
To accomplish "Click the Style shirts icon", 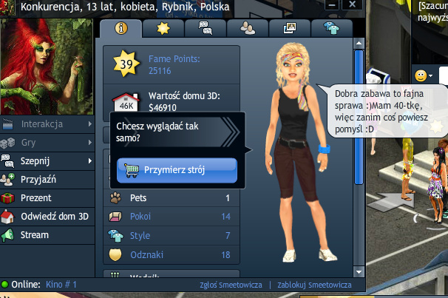I will click(x=115, y=235).
